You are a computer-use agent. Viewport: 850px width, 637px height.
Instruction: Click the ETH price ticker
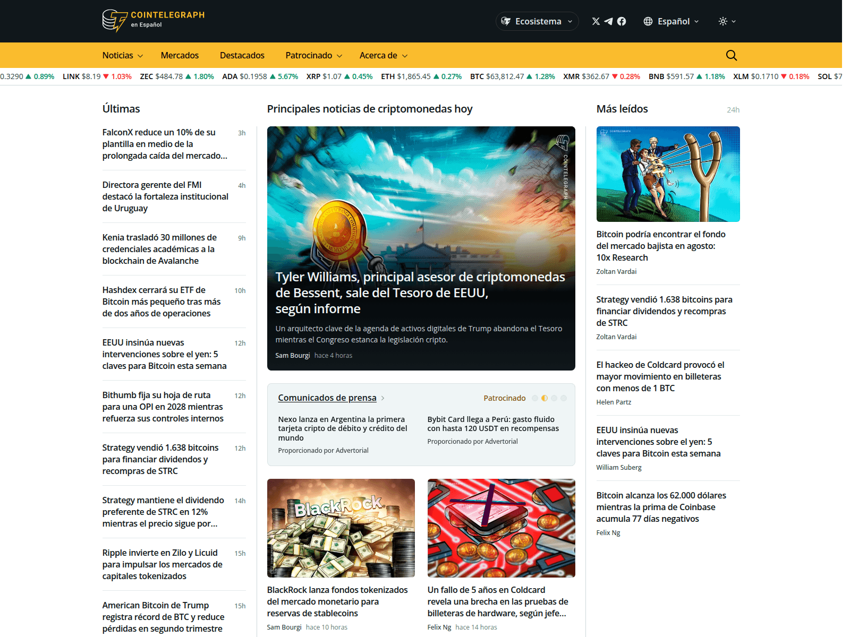pos(421,76)
